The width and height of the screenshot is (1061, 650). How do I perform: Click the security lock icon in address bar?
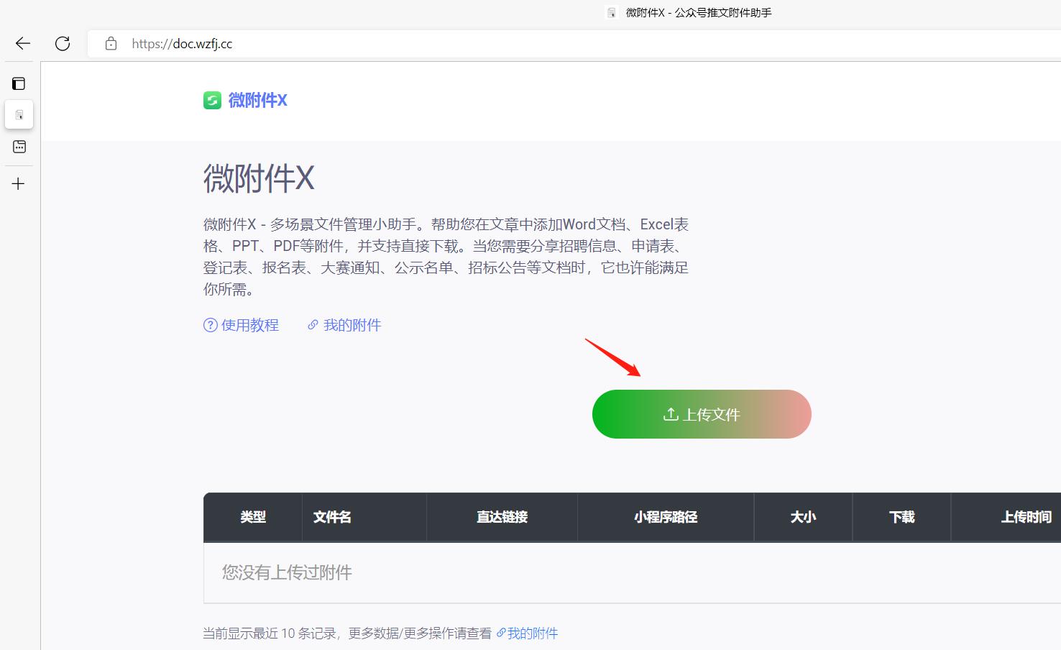(110, 43)
